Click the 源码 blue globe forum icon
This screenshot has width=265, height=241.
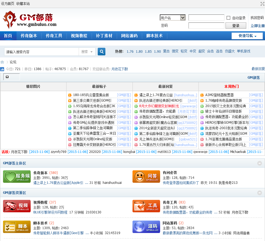coord(146,227)
